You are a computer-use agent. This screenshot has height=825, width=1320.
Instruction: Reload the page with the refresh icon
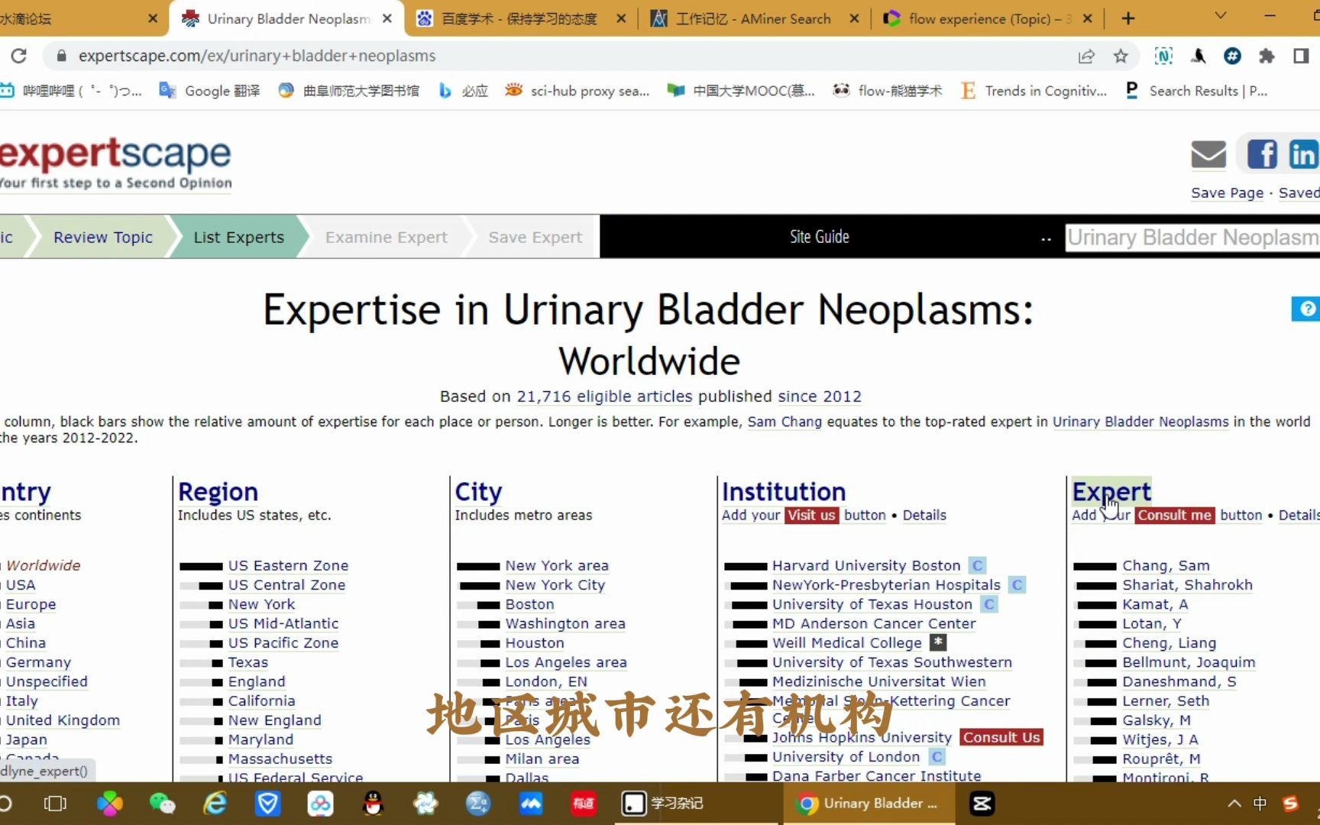pos(18,56)
